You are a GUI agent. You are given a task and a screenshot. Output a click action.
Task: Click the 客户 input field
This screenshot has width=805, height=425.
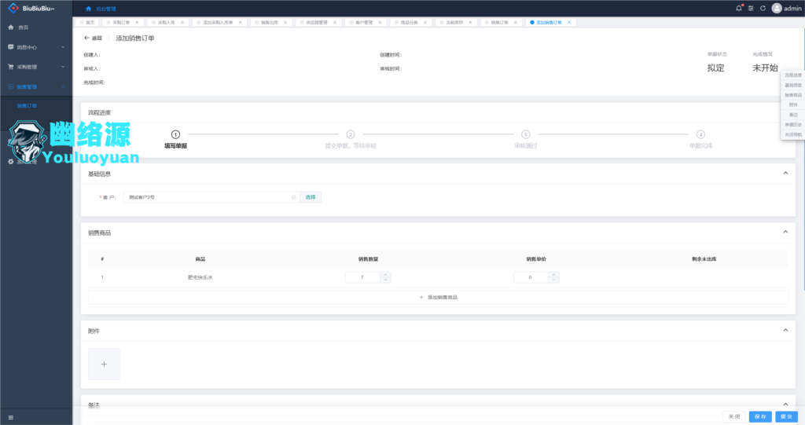[x=211, y=197]
